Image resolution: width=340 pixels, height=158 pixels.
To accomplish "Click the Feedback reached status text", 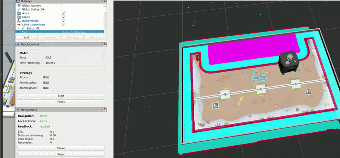I will (45, 127).
